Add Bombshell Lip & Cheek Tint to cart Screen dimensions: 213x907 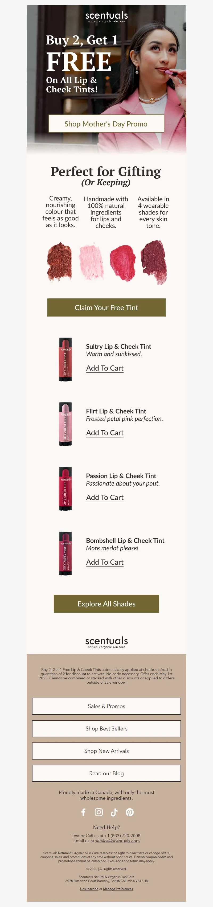pos(105,562)
